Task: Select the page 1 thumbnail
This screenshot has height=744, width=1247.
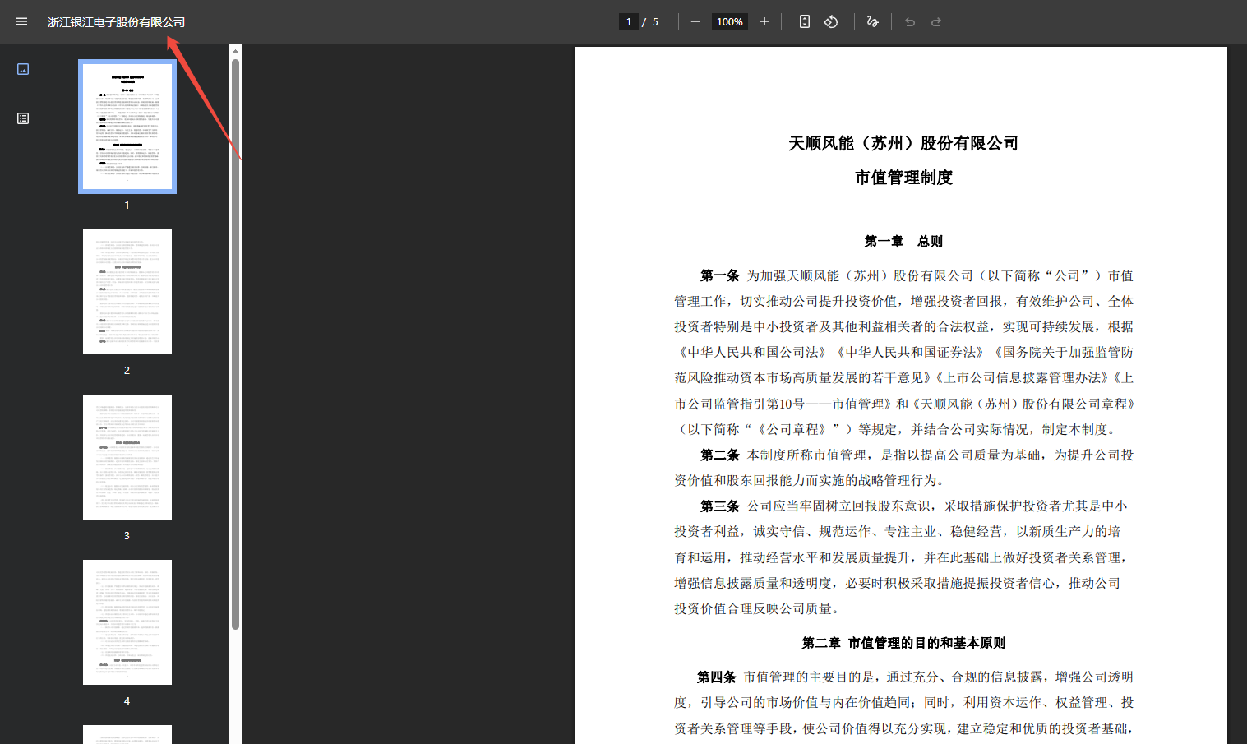Action: [127, 127]
